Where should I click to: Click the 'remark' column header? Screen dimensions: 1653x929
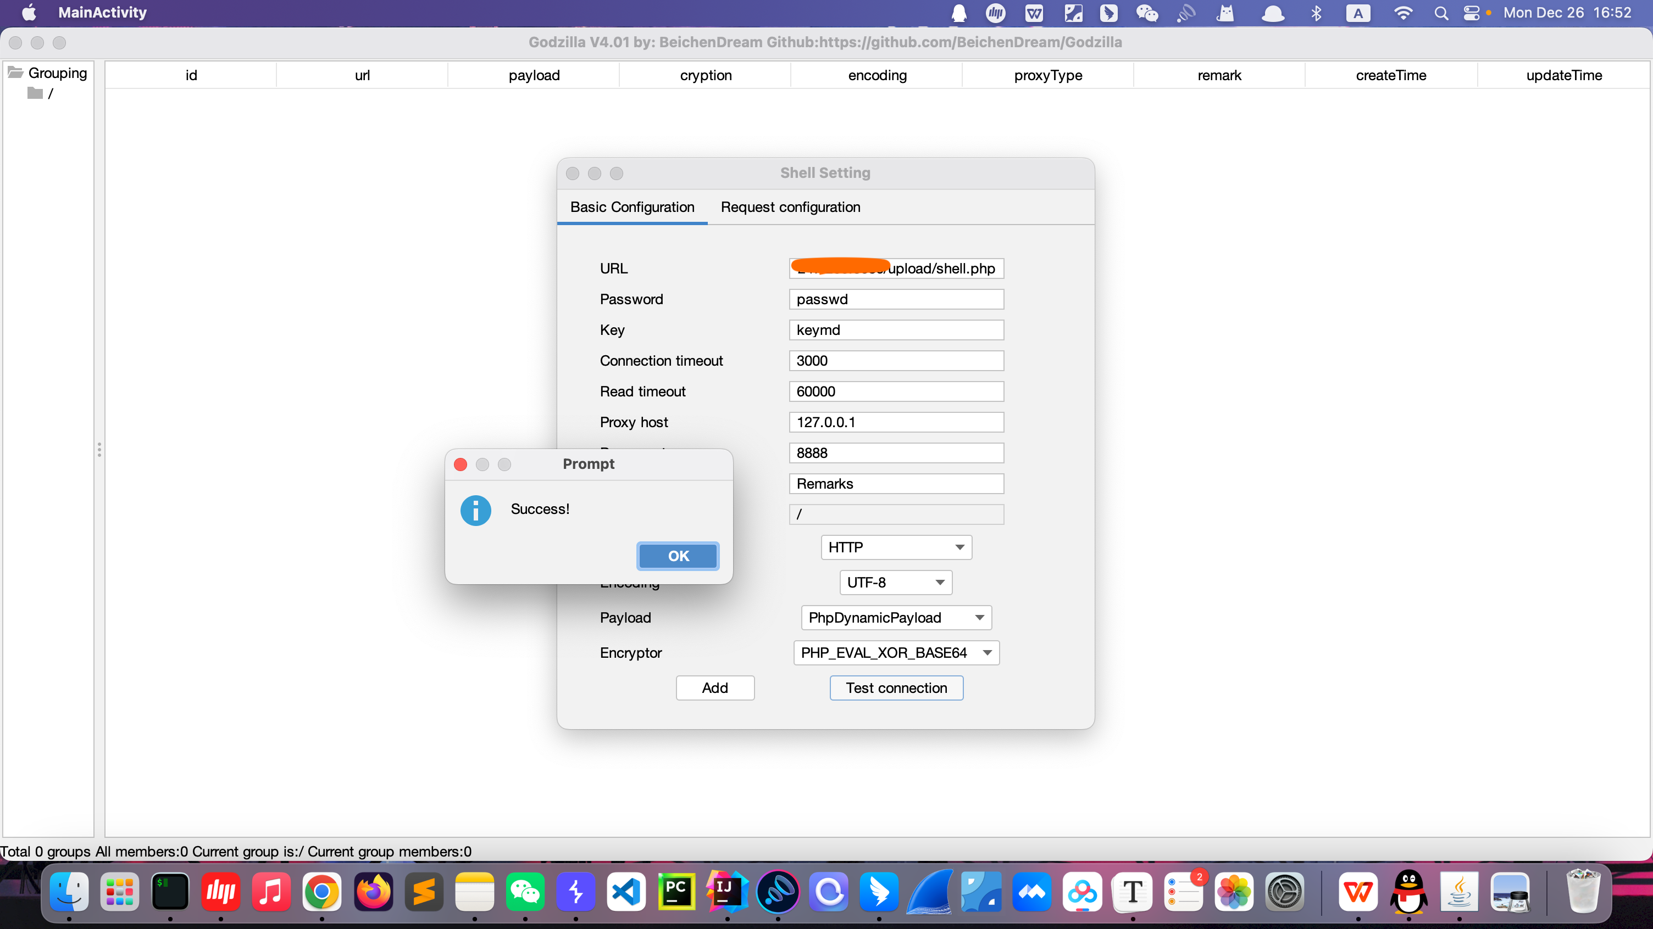[x=1219, y=75]
